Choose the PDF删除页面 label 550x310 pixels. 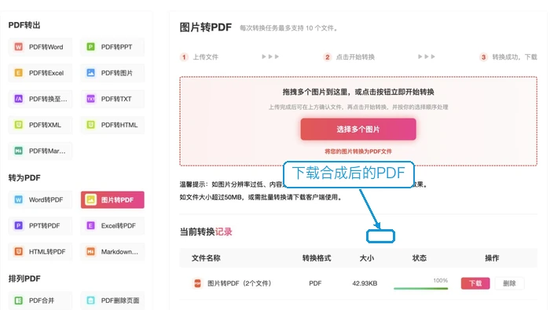pos(120,301)
